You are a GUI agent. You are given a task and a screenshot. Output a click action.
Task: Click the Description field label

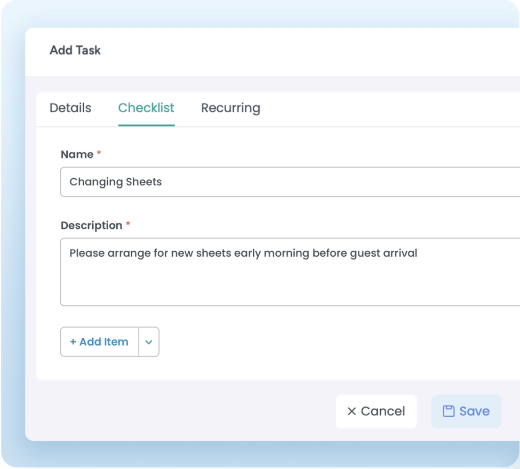(91, 225)
